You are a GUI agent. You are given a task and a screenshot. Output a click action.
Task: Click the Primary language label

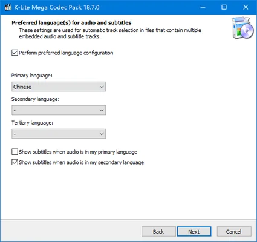pyautogui.click(x=32, y=76)
